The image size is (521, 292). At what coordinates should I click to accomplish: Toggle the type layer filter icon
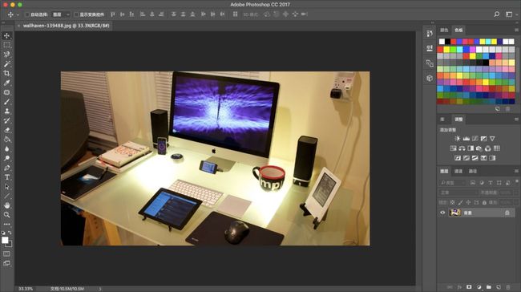point(490,183)
